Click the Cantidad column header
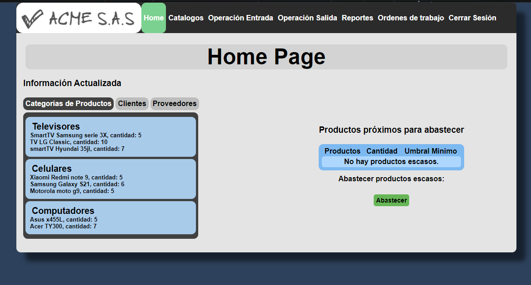Viewport: 531px width, 285px height. [382, 151]
